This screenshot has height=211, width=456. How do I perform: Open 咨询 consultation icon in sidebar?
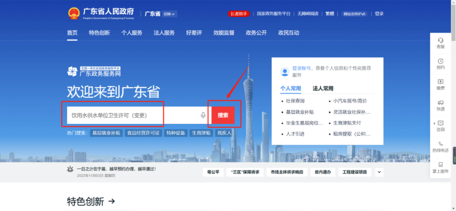pos(440,123)
